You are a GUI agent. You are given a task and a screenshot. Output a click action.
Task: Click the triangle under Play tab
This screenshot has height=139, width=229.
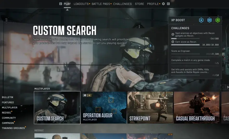coord(67,10)
